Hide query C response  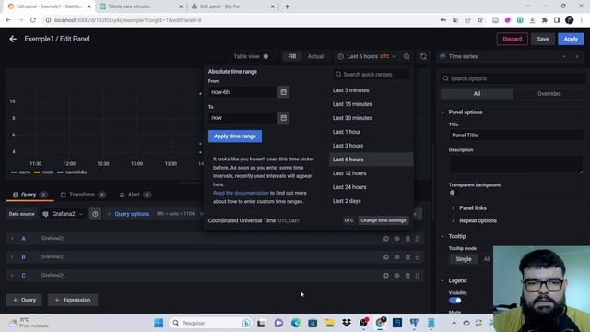point(397,276)
